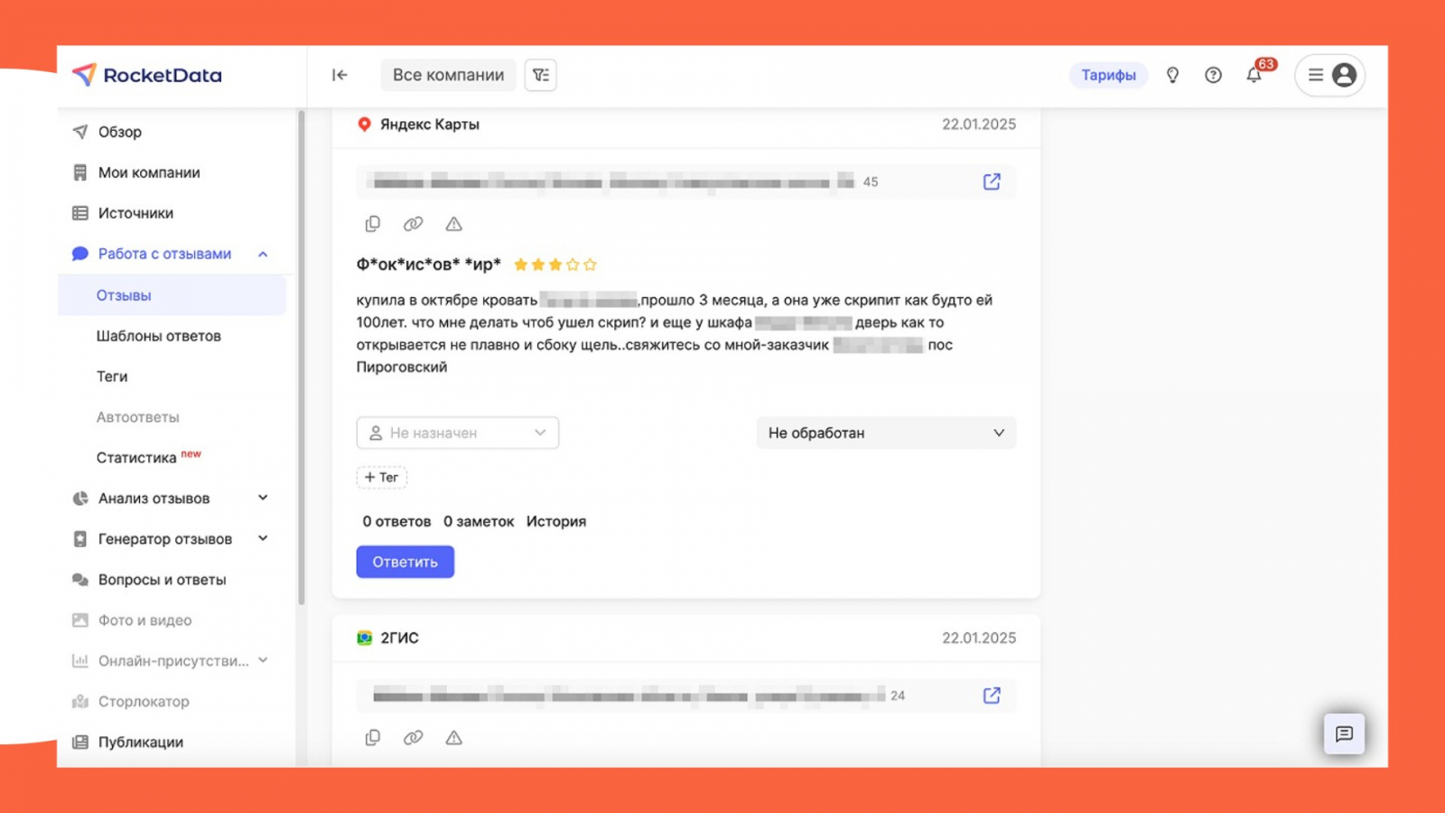Copy the Yandex review text with copy icon
1445x813 pixels.
tap(372, 224)
